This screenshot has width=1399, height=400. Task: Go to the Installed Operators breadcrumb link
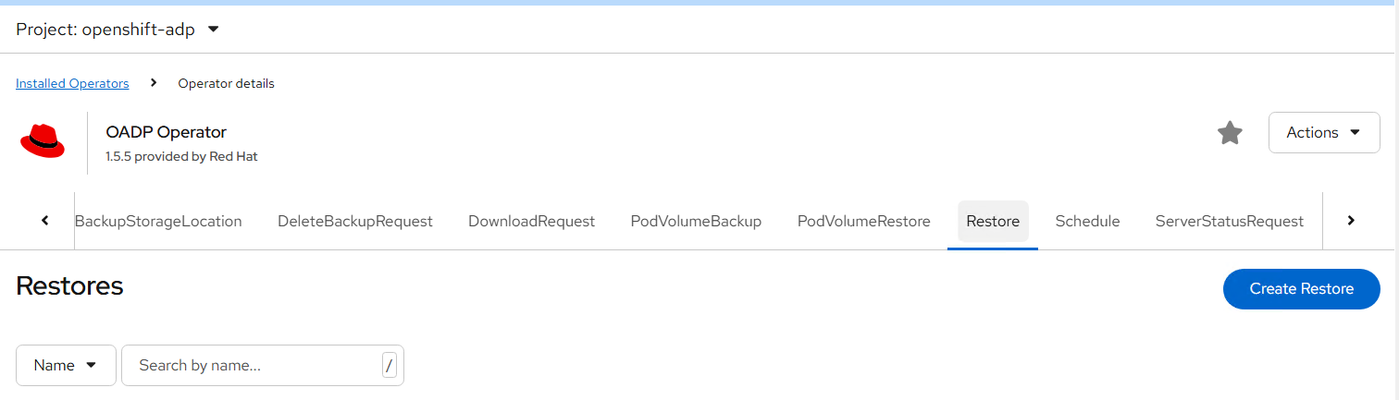72,83
